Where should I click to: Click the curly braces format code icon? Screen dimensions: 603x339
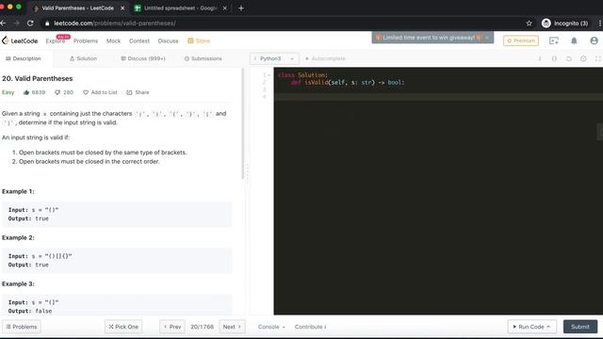click(x=554, y=58)
